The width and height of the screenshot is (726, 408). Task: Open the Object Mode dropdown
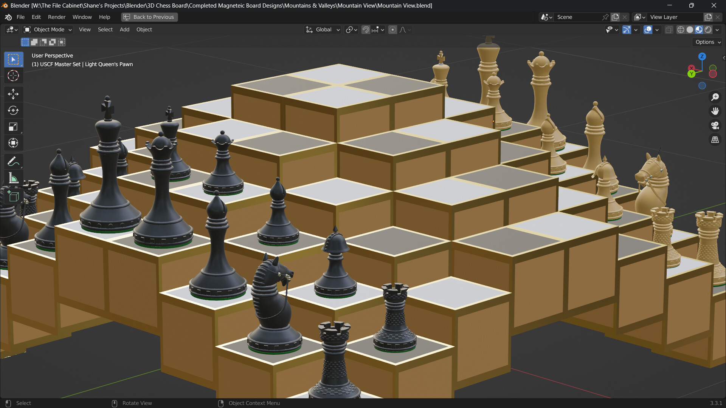click(48, 29)
